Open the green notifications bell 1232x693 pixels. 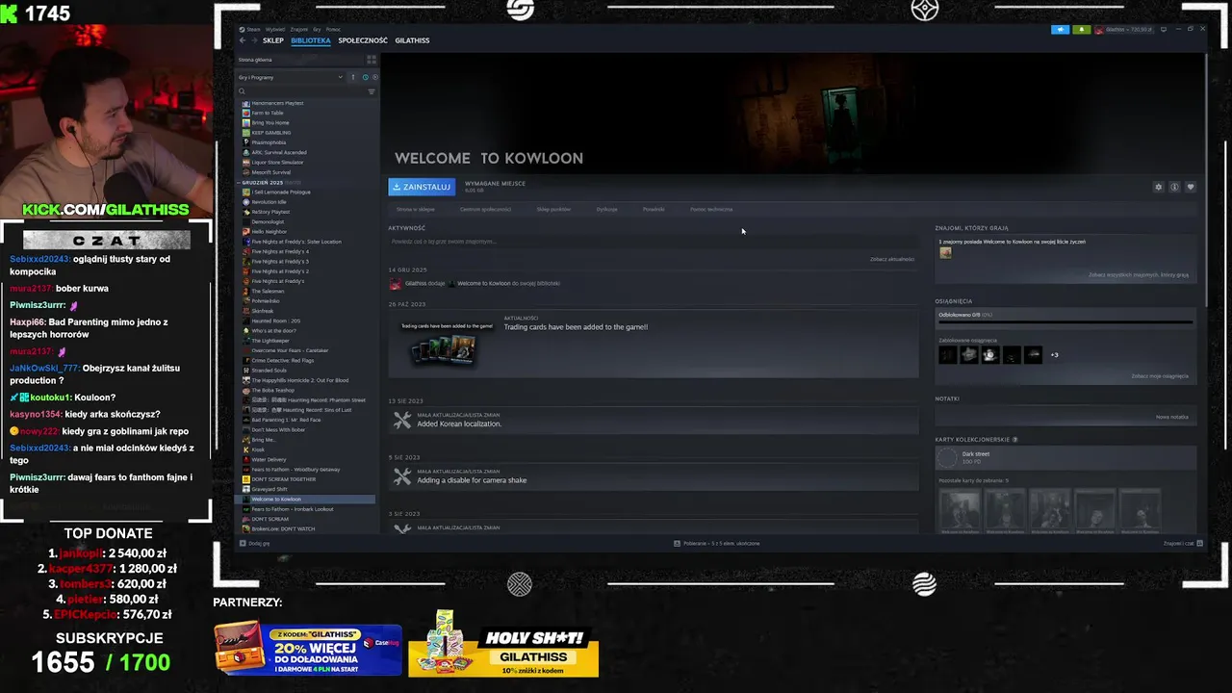pos(1082,30)
